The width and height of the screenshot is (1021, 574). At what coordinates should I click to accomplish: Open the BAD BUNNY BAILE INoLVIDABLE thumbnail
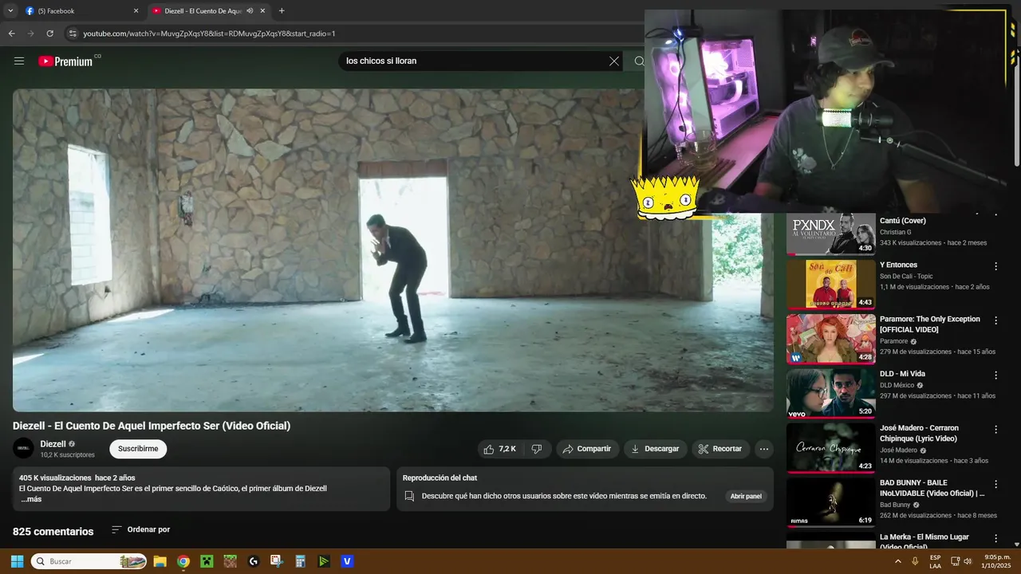[x=830, y=501]
